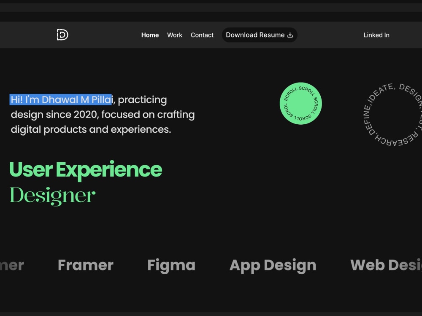This screenshot has width=422, height=316.
Task: Open the Contact nav link
Action: [202, 35]
